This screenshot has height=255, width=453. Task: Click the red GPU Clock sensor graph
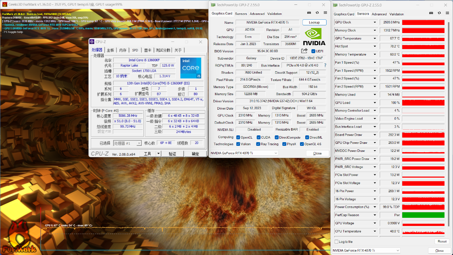[x=423, y=22]
